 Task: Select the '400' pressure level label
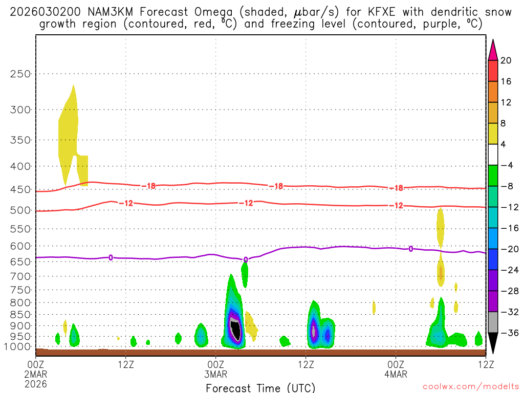tap(20, 166)
